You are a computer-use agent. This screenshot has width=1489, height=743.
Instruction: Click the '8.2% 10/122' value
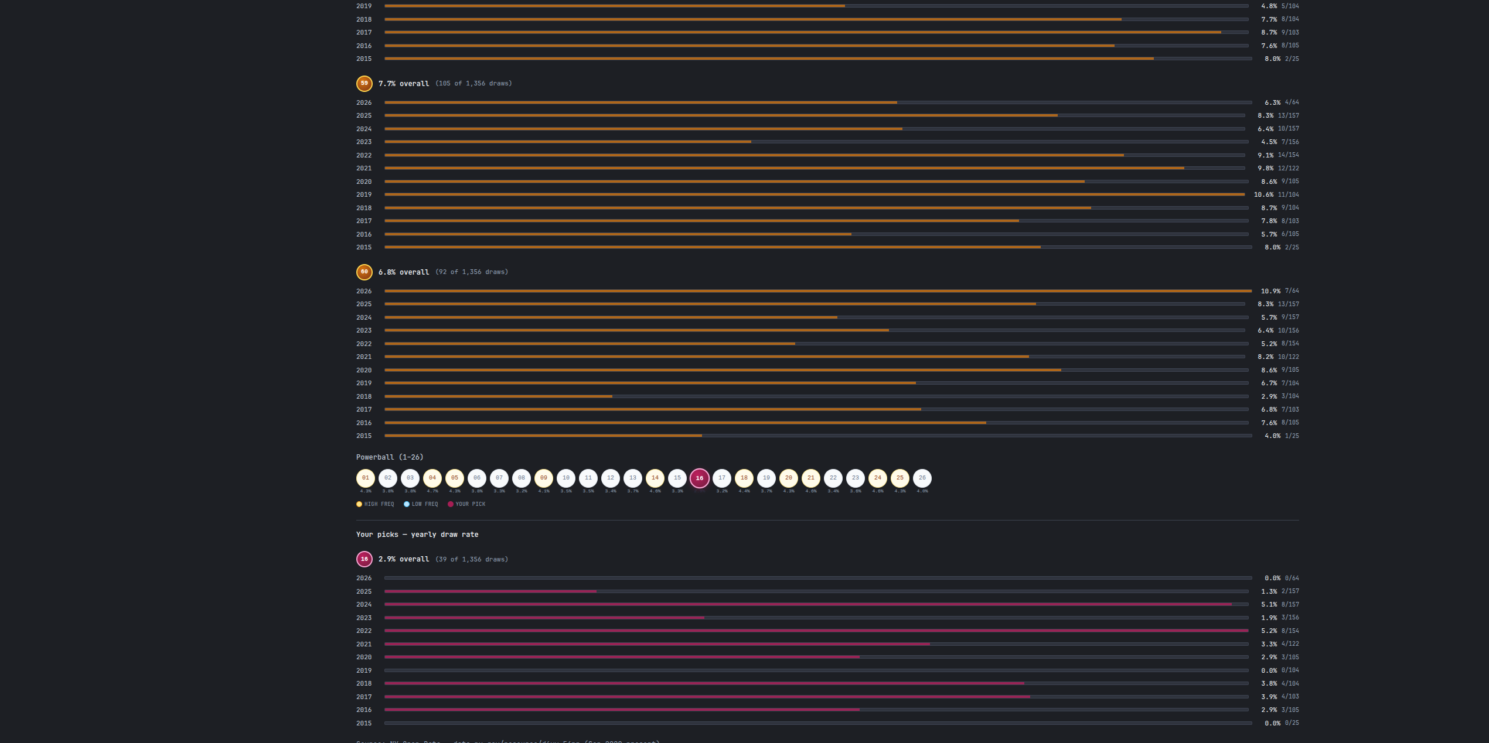click(1278, 357)
